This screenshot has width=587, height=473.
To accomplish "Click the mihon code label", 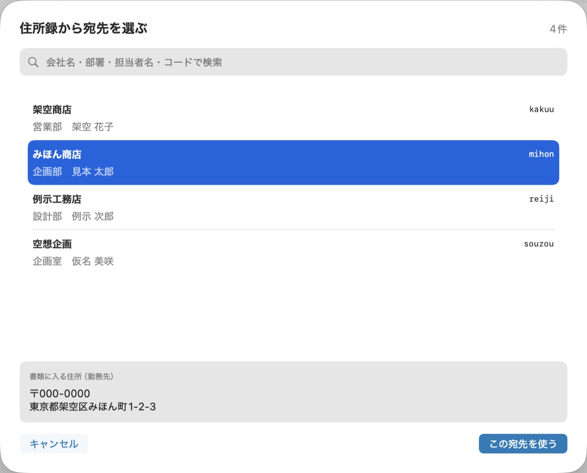I will (542, 154).
